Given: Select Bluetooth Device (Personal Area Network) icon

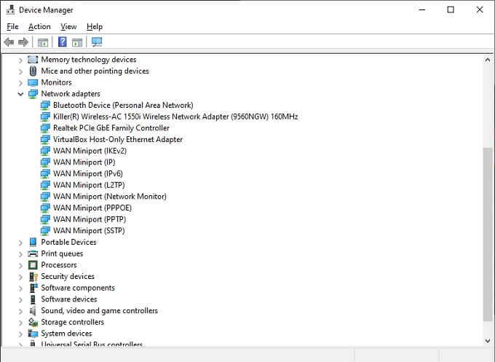Looking at the screenshot, I should point(45,105).
